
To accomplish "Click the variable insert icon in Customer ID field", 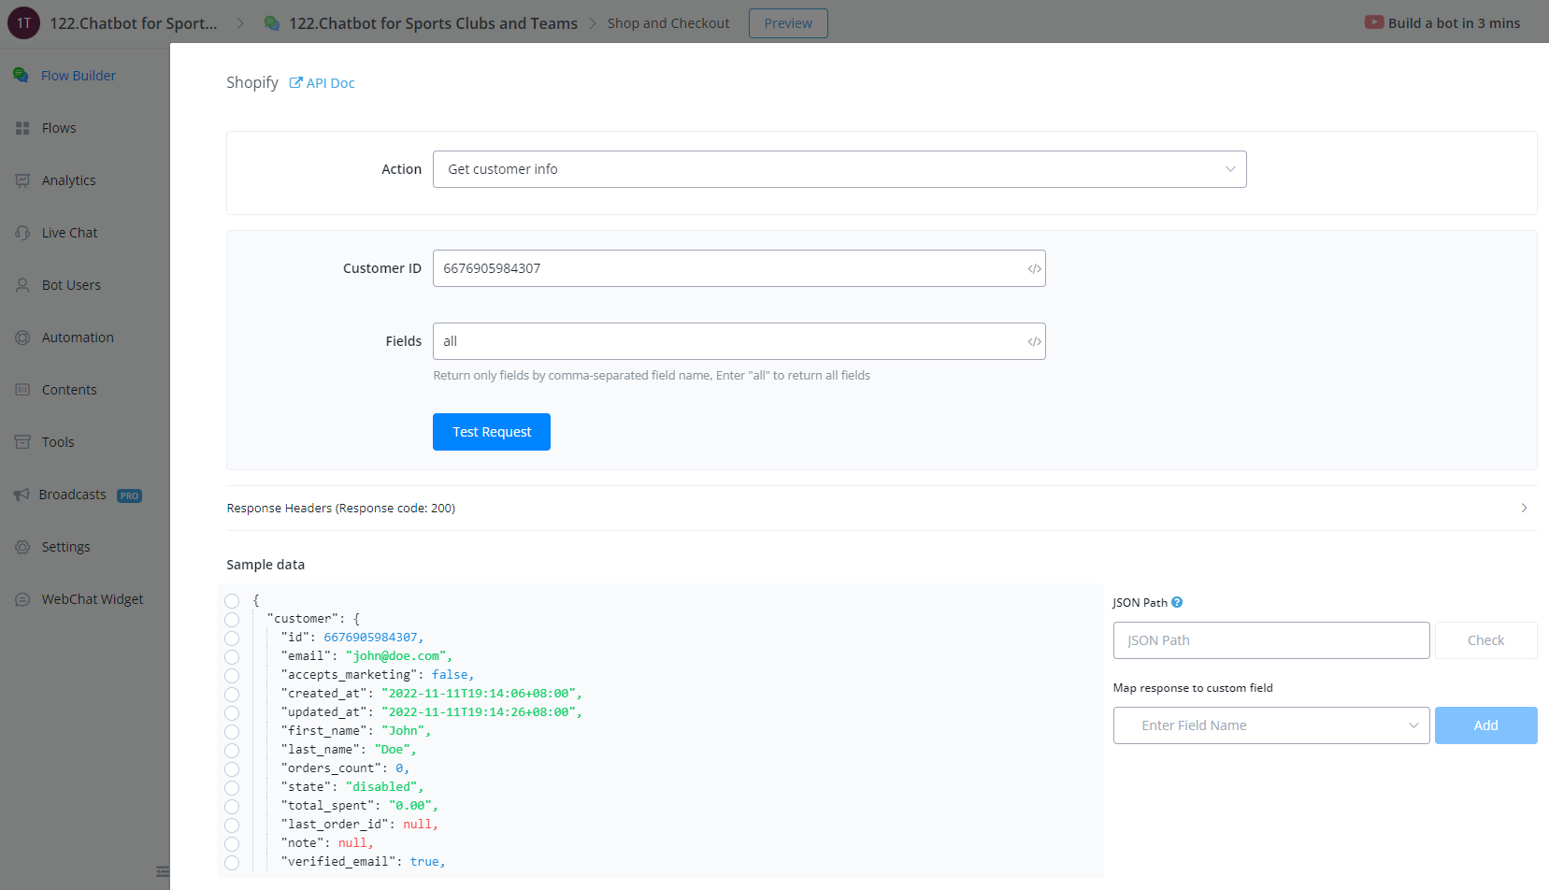I will [1034, 268].
